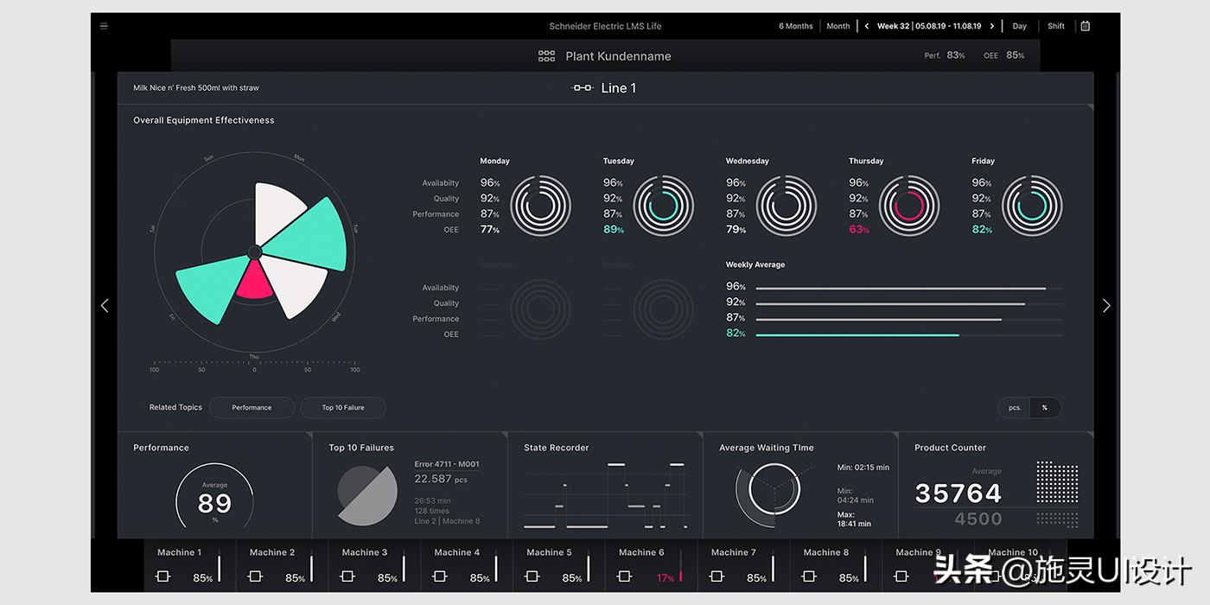Select Tuesday's ring gauge

pos(664,207)
